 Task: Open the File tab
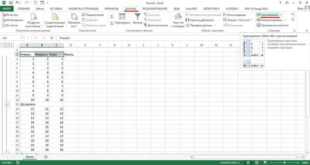(x=7, y=9)
